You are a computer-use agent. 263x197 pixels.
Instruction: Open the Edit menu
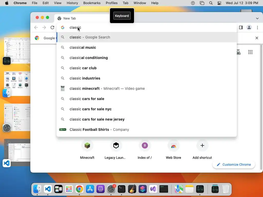pos(45,3)
